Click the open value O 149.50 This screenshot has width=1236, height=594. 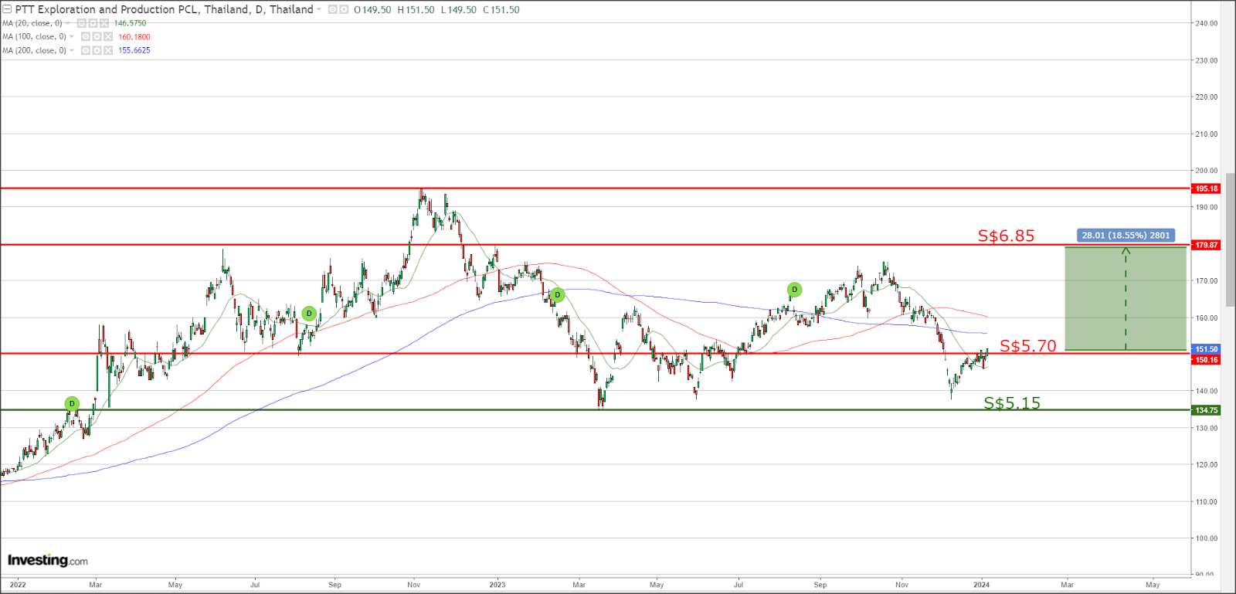point(372,10)
